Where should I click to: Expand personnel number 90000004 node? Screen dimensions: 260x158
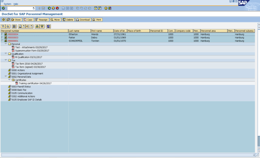tap(2, 34)
